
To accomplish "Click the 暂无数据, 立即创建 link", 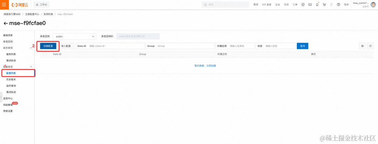I will pos(205,65).
